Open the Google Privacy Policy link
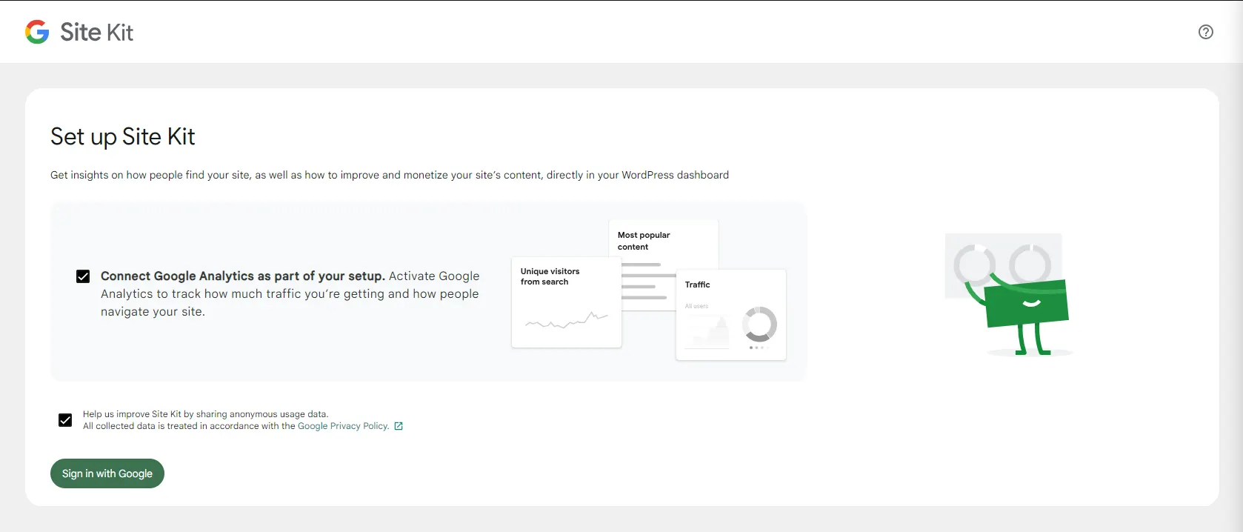Image resolution: width=1243 pixels, height=532 pixels. click(x=343, y=426)
